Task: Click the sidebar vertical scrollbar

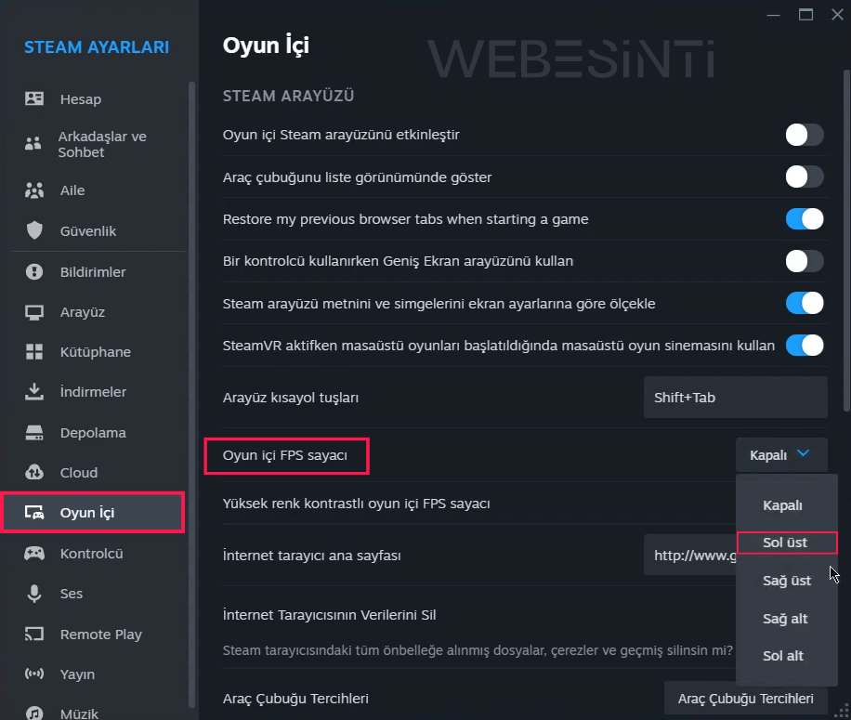Action: (191, 395)
